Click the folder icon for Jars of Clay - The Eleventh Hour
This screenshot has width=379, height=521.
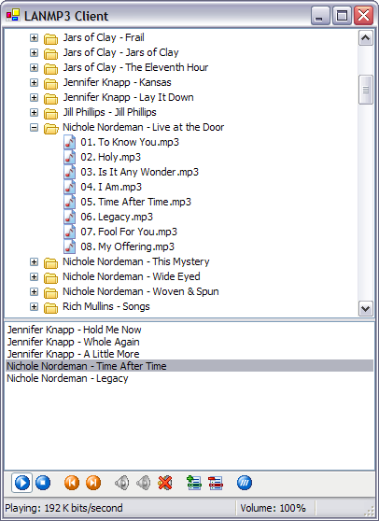tap(50, 68)
